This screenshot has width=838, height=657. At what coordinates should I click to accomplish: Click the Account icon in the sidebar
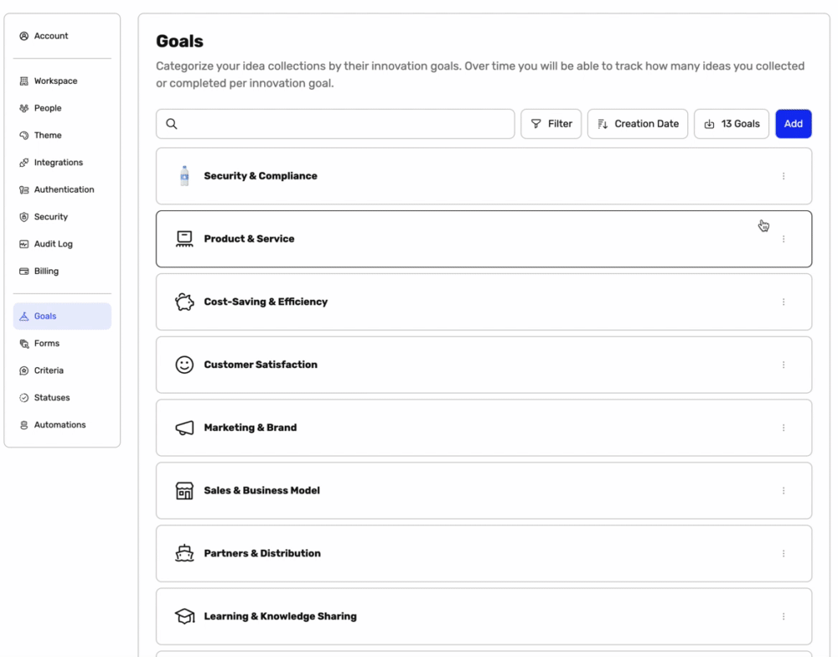click(x=24, y=36)
